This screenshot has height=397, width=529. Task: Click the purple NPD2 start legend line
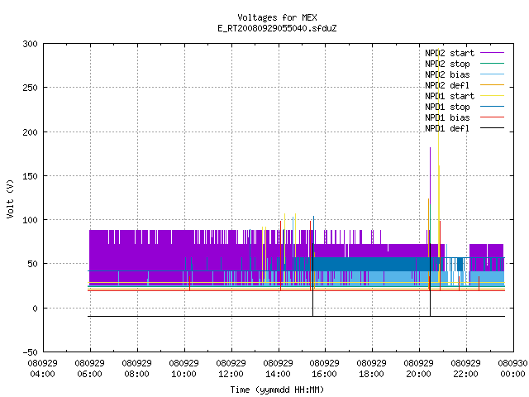coord(493,53)
